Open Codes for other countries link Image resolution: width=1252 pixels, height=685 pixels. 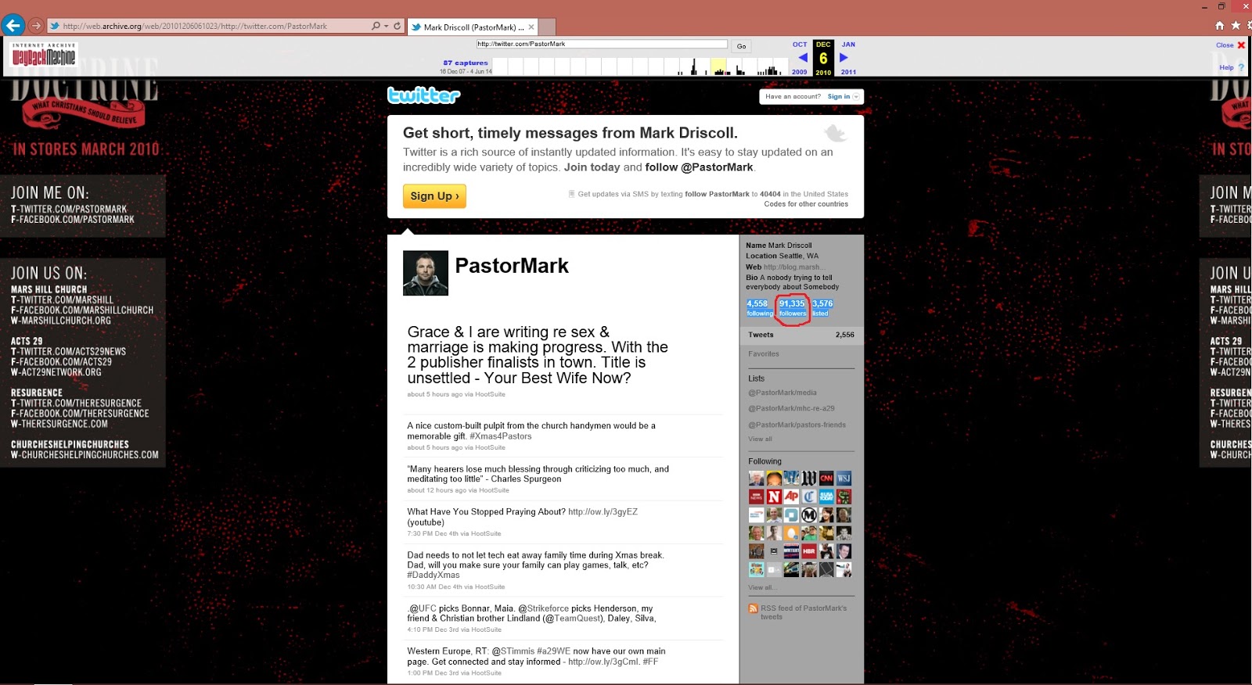[x=806, y=204]
